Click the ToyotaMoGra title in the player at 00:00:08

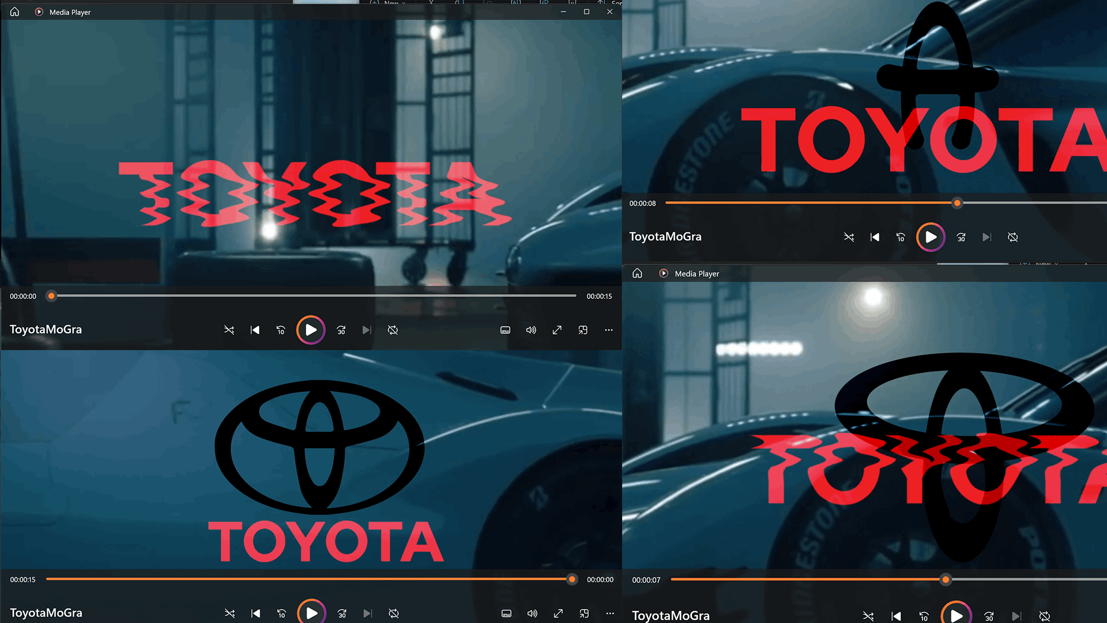pyautogui.click(x=665, y=237)
